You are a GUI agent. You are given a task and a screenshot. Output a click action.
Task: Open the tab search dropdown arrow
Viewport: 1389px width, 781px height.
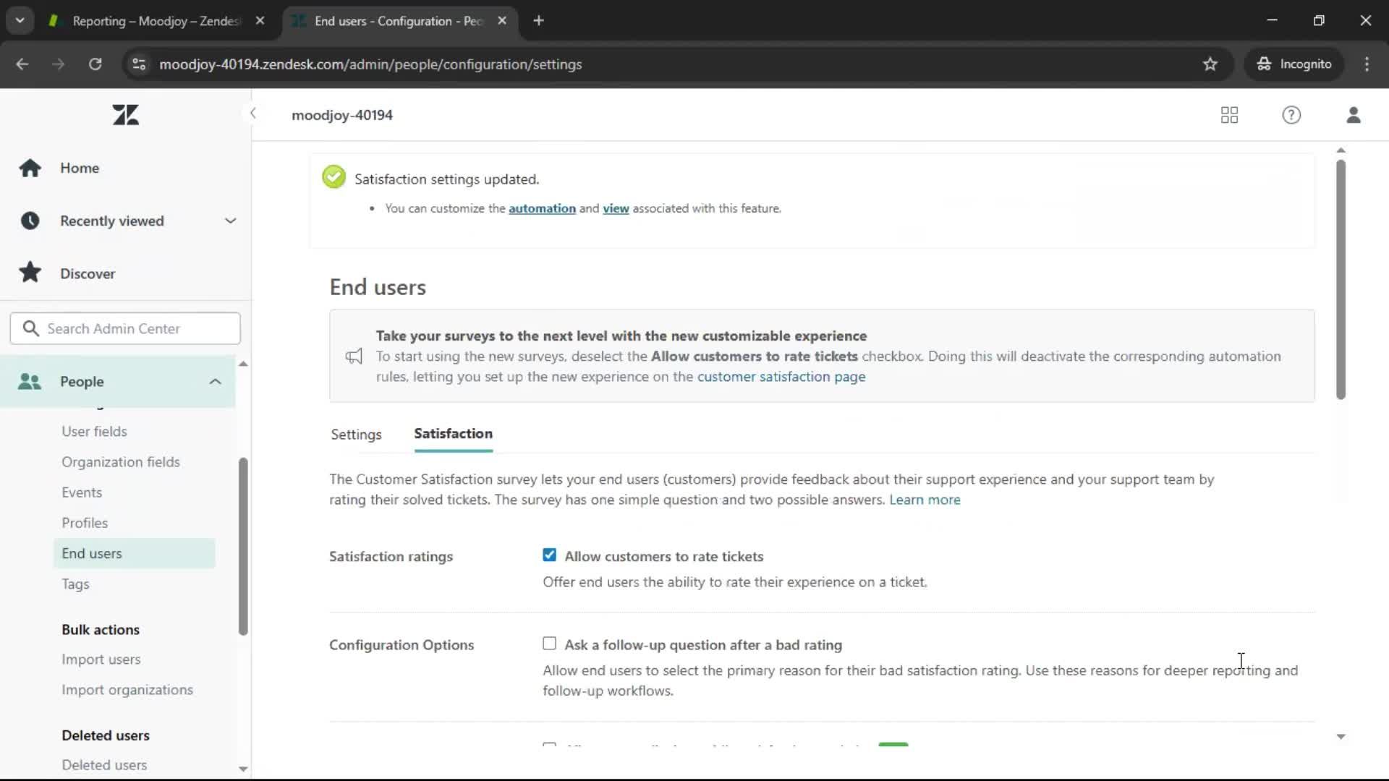point(20,21)
